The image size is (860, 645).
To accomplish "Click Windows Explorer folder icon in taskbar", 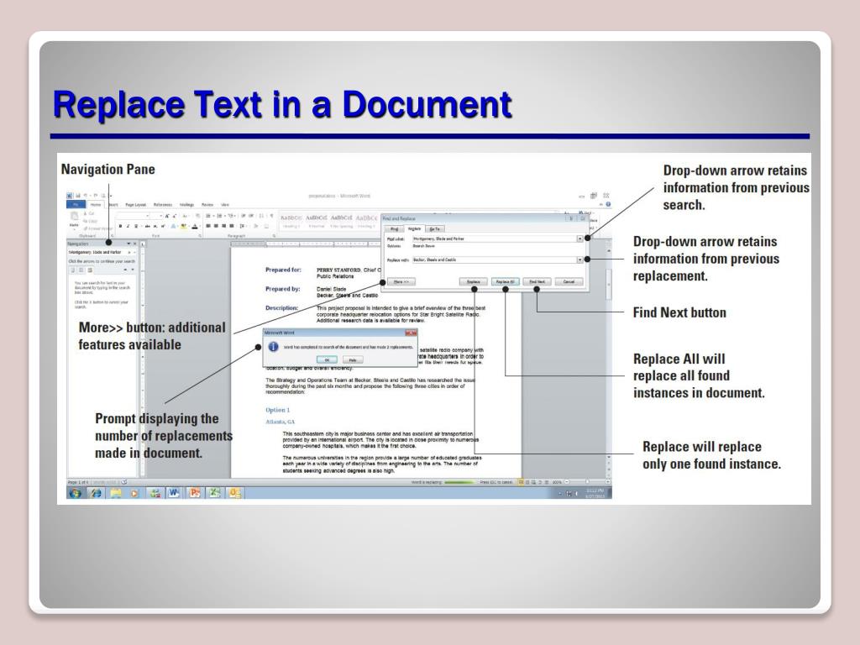I will (x=116, y=492).
